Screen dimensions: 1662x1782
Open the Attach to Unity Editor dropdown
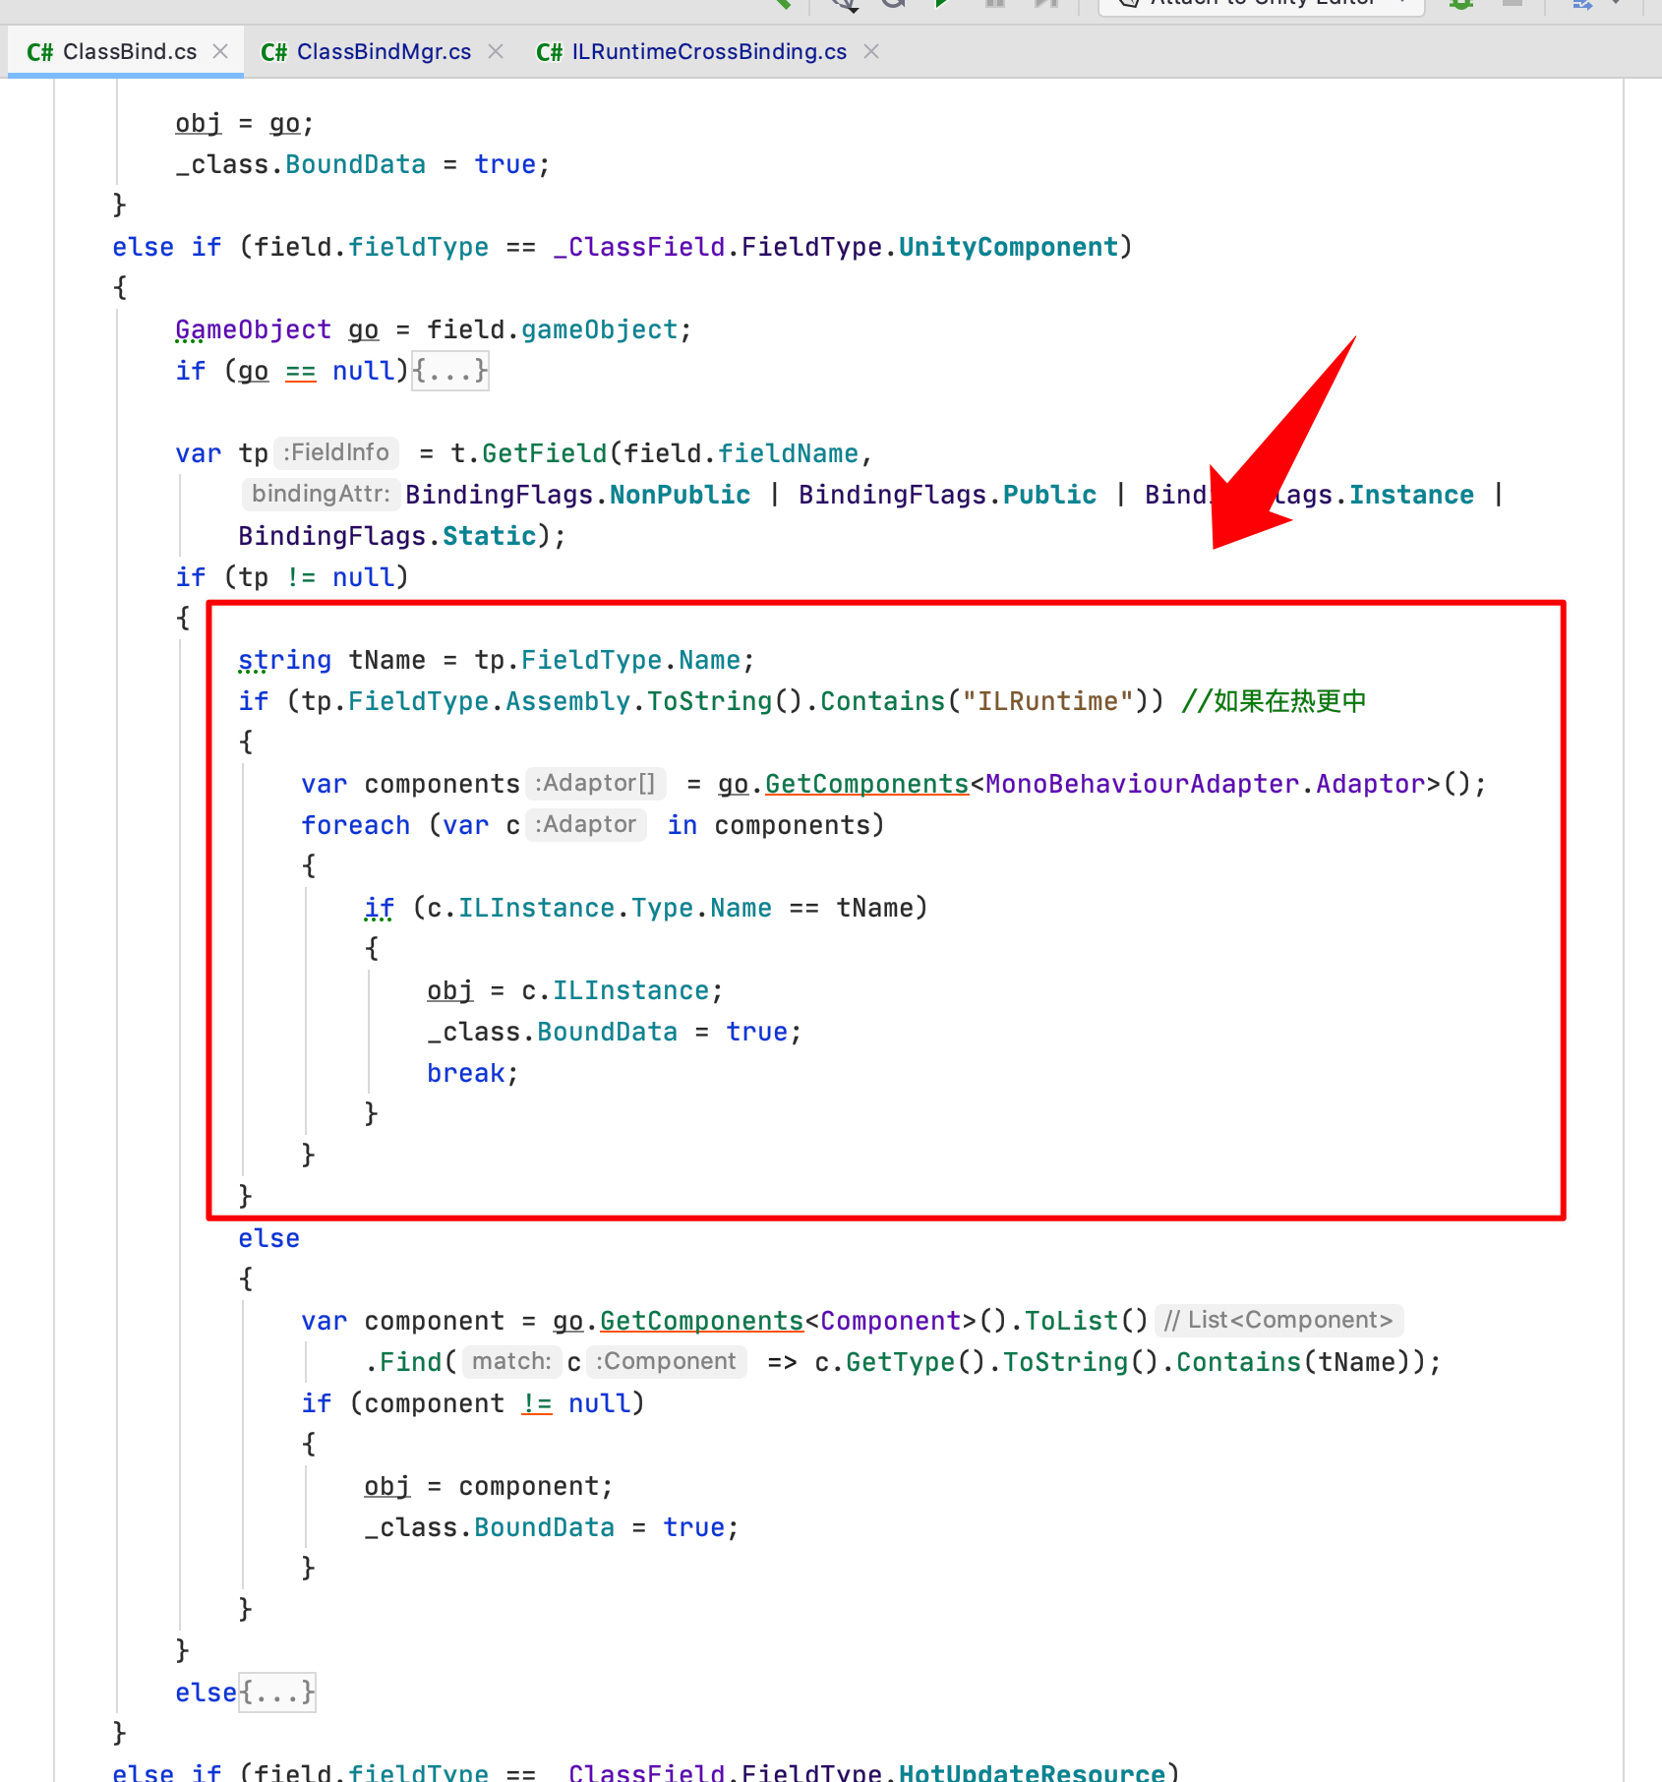[1259, 5]
